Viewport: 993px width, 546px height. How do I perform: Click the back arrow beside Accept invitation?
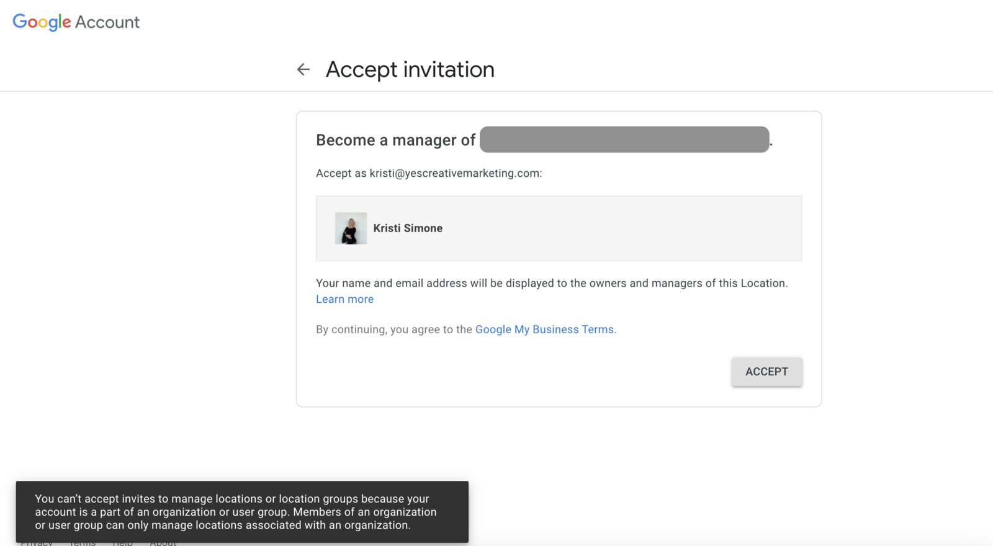click(x=303, y=69)
